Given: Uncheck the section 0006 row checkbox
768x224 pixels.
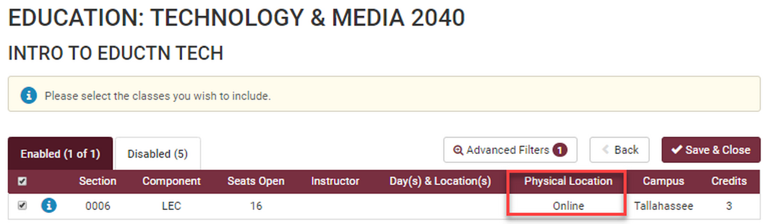Looking at the screenshot, I should pos(22,206).
